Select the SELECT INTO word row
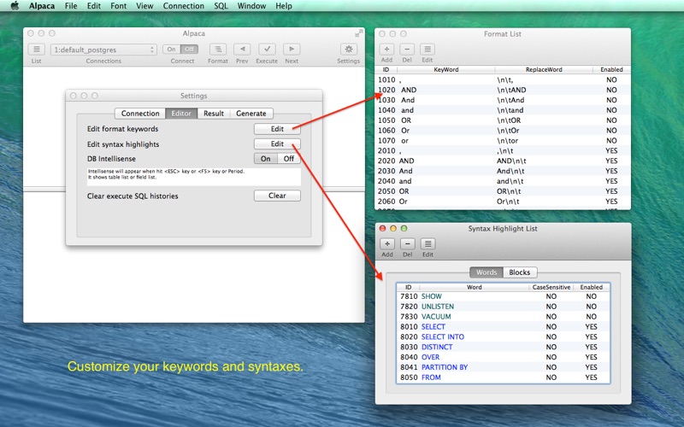This screenshot has width=684, height=427. (503, 336)
